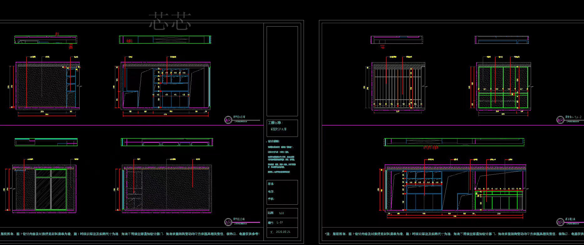Image resolution: width=584 pixels, height=245 pixels.
Task: Select the 手机 mobile field label
Action: [271, 199]
